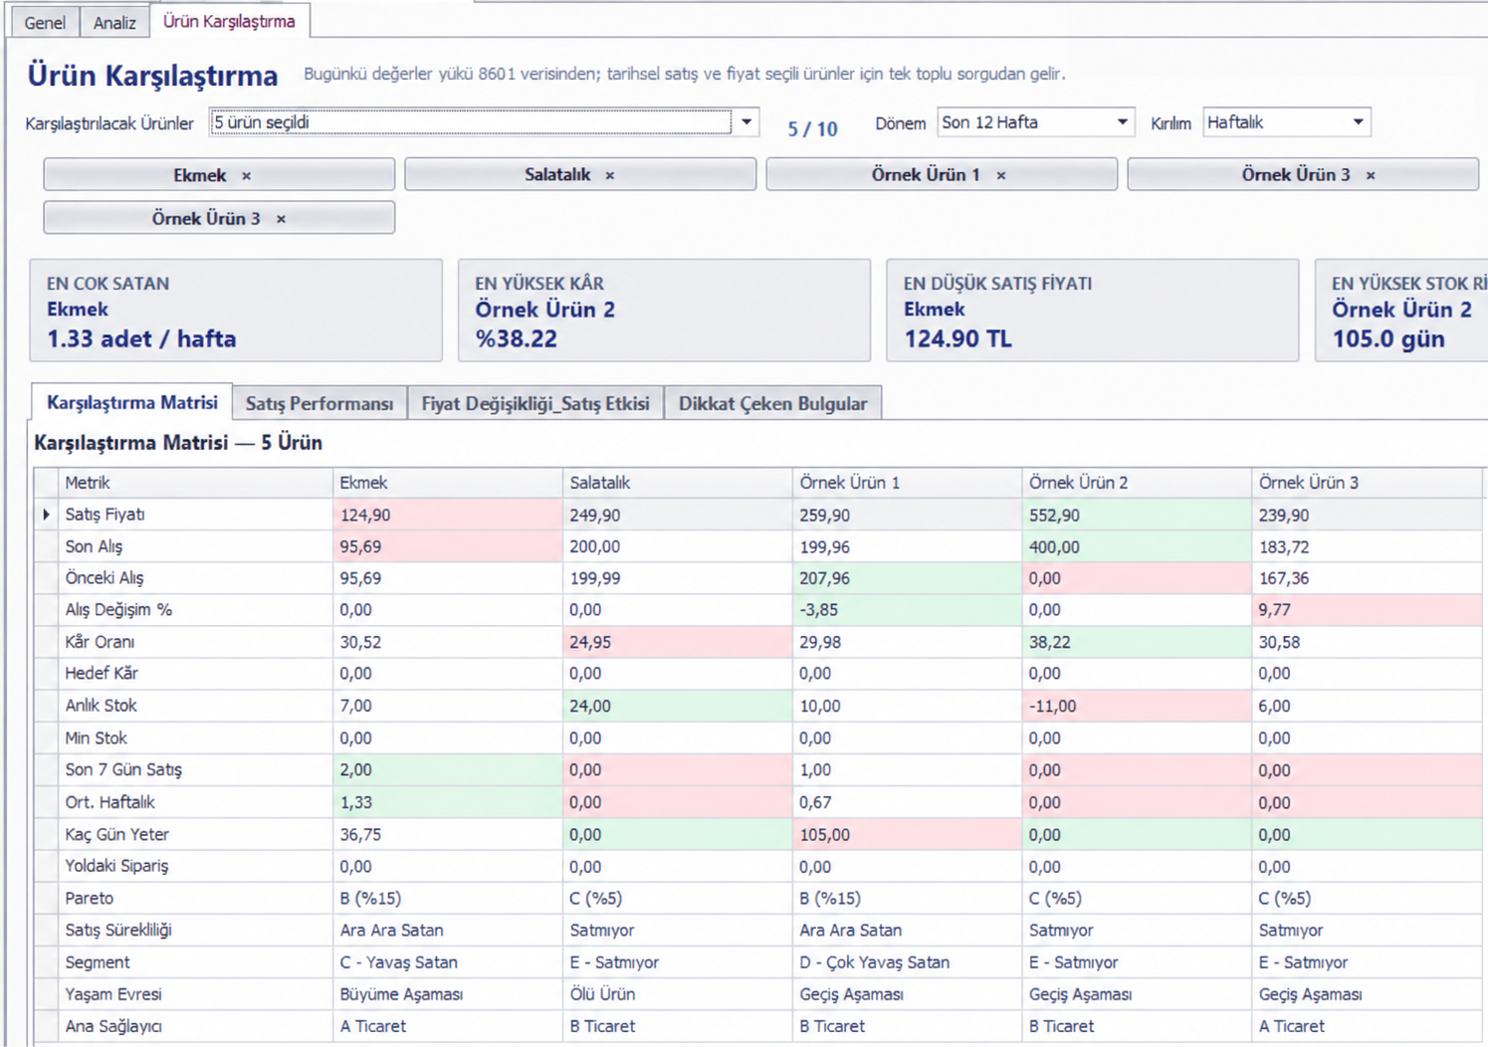Viewport: 1488px width, 1047px height.
Task: Click the -11,00 stock value cell
Action: 1137,706
